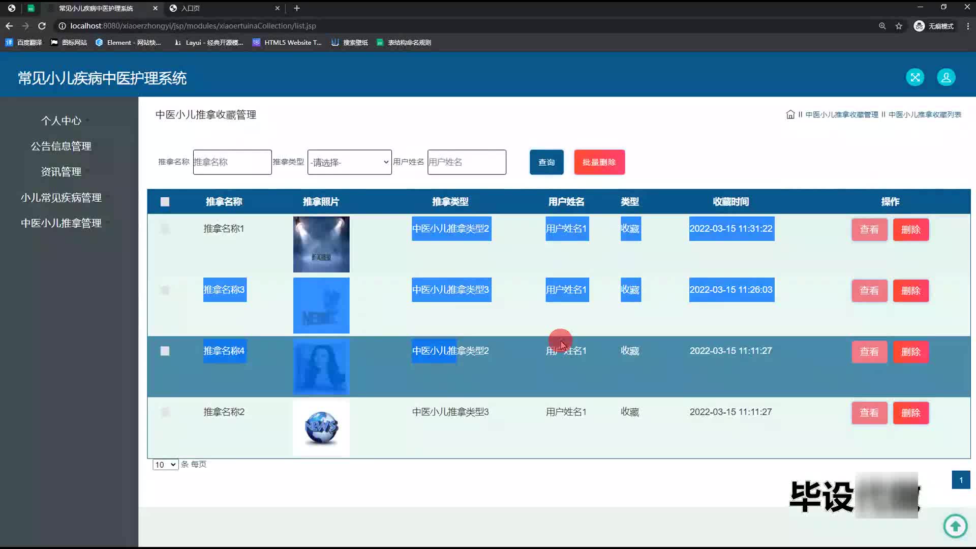The image size is (976, 549).
Task: Click the 中医小儿推拿收藏管理 breadcrumb link
Action: [842, 115]
